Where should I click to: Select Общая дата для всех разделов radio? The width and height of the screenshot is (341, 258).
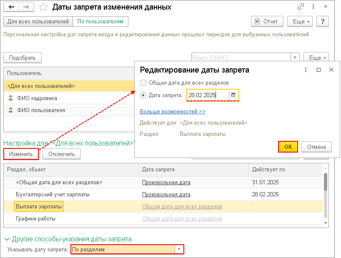click(143, 83)
